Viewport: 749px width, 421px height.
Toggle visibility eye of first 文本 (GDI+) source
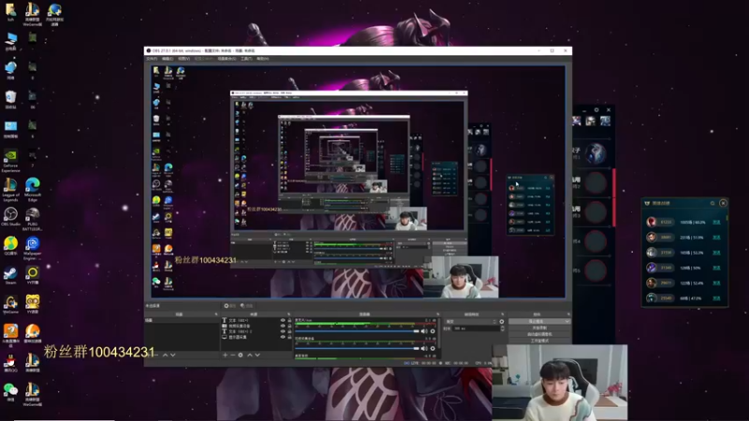(x=283, y=320)
